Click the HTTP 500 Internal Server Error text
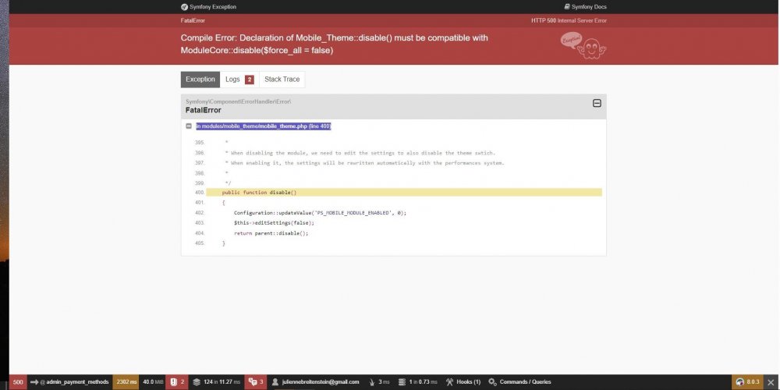Viewport: 780px width, 390px height. click(x=569, y=20)
